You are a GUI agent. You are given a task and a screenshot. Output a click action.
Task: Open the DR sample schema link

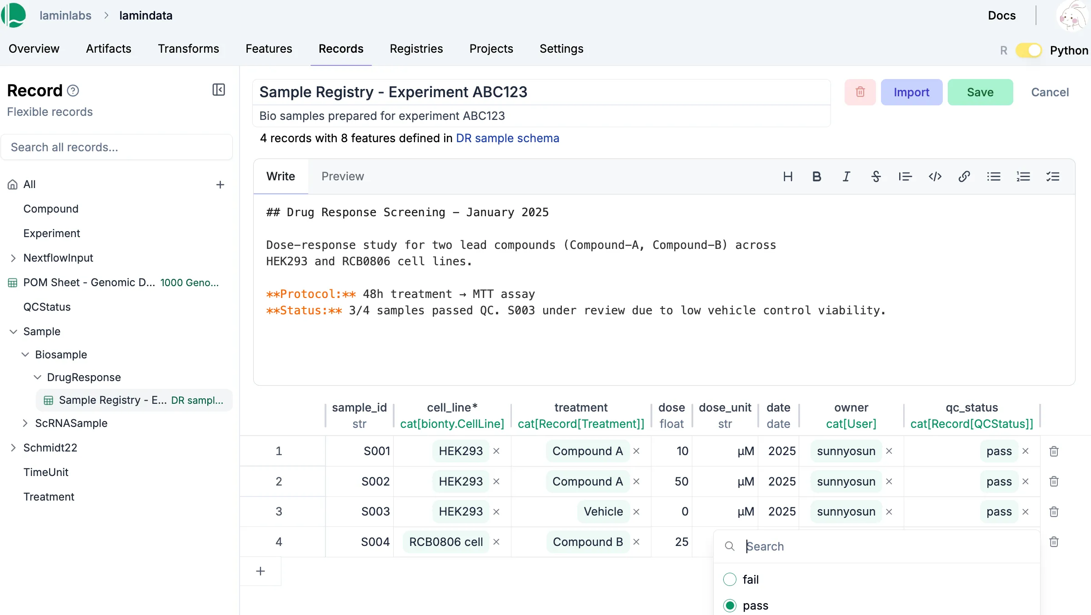click(507, 138)
